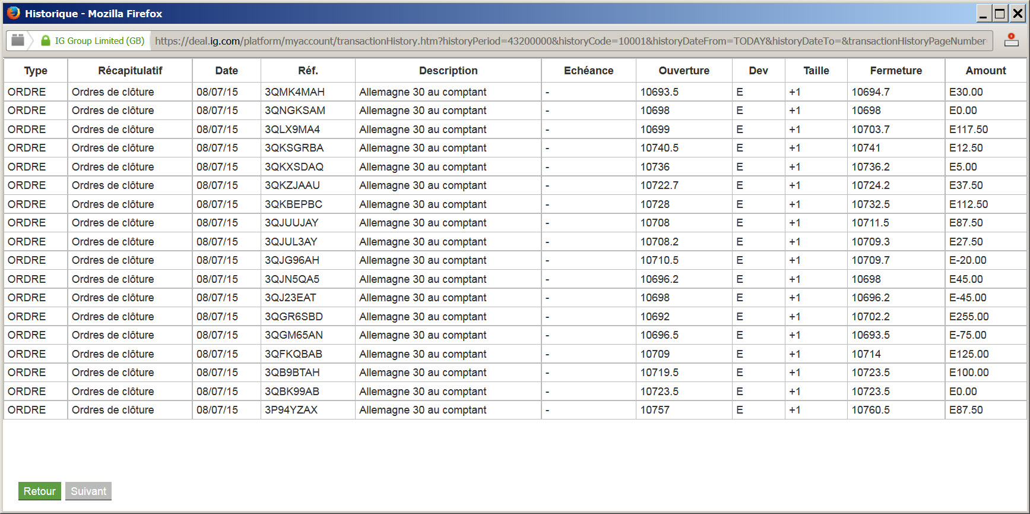Click opening price 10757
This screenshot has width=1030, height=514.
click(x=655, y=410)
